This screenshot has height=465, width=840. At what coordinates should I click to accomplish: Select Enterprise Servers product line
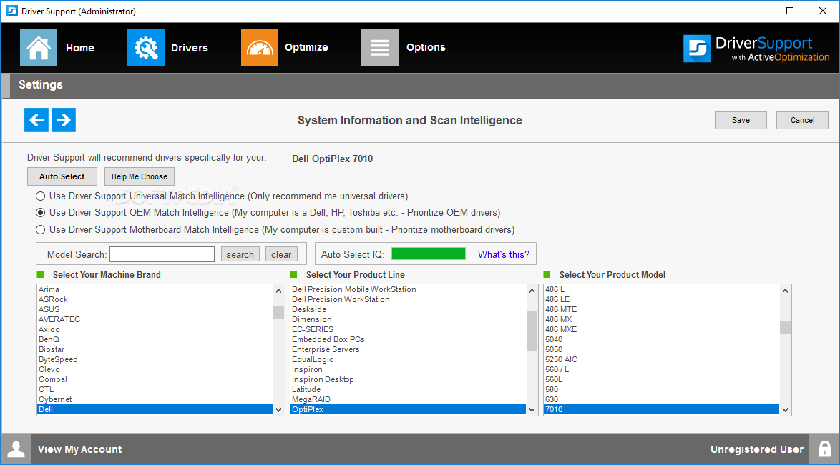[x=409, y=349]
